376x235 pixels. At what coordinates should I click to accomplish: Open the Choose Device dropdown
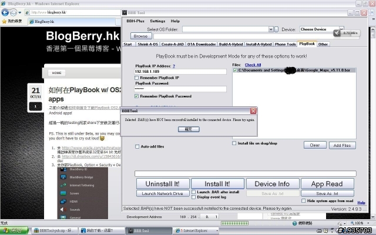(341, 29)
